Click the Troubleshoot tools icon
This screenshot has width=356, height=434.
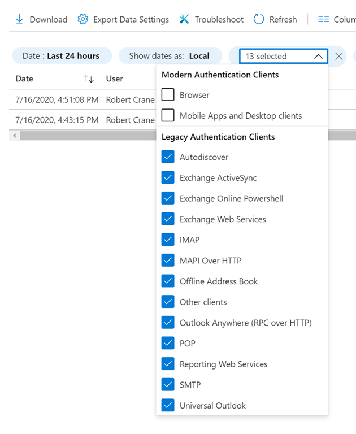tap(184, 19)
